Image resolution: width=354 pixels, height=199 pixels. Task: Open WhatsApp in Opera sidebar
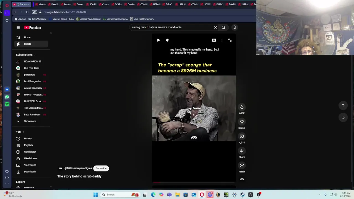coord(7,97)
